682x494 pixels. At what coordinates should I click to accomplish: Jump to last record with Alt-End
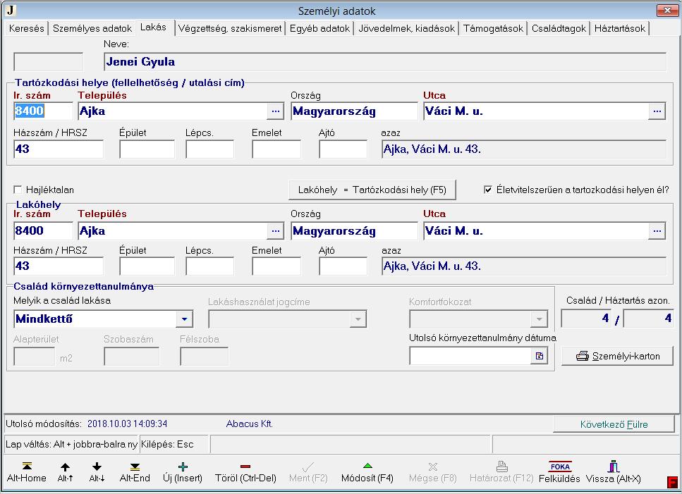[135, 472]
